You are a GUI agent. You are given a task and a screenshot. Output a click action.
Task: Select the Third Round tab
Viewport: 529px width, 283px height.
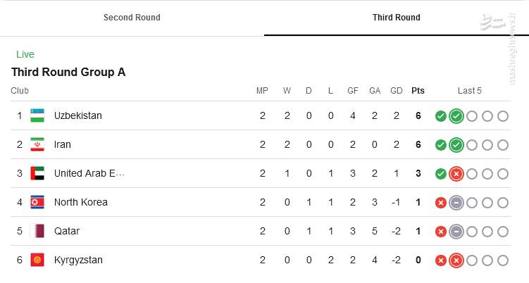coord(396,18)
